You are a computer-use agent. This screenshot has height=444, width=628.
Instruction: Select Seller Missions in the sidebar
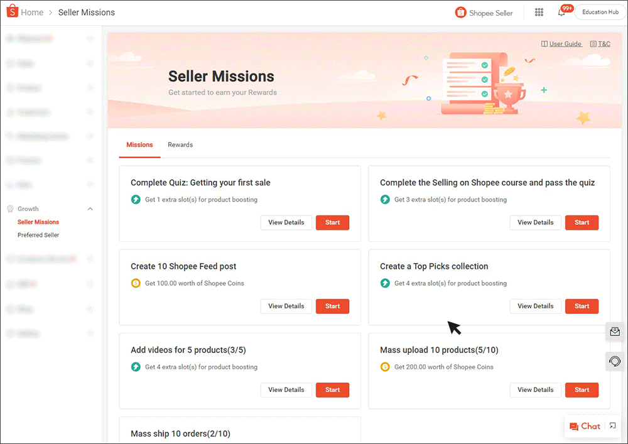coord(38,222)
